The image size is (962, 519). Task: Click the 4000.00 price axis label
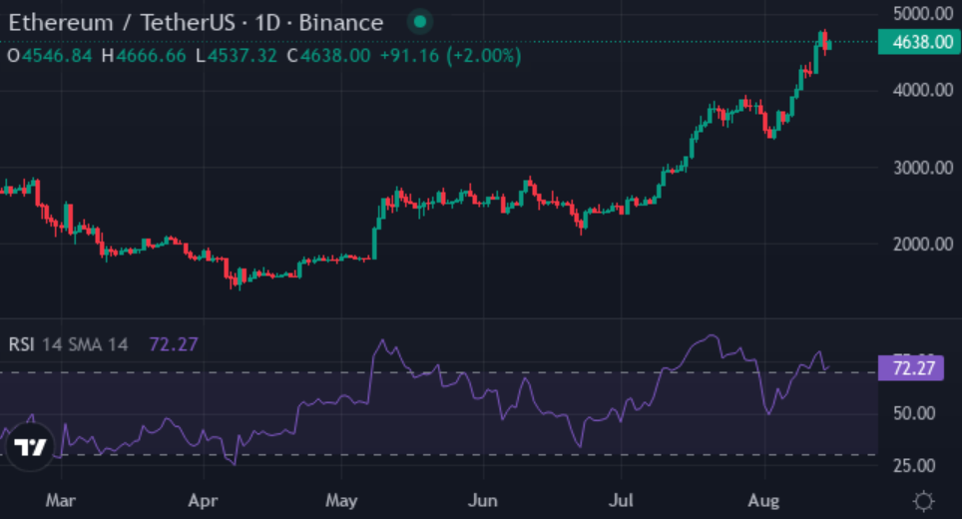tap(923, 90)
